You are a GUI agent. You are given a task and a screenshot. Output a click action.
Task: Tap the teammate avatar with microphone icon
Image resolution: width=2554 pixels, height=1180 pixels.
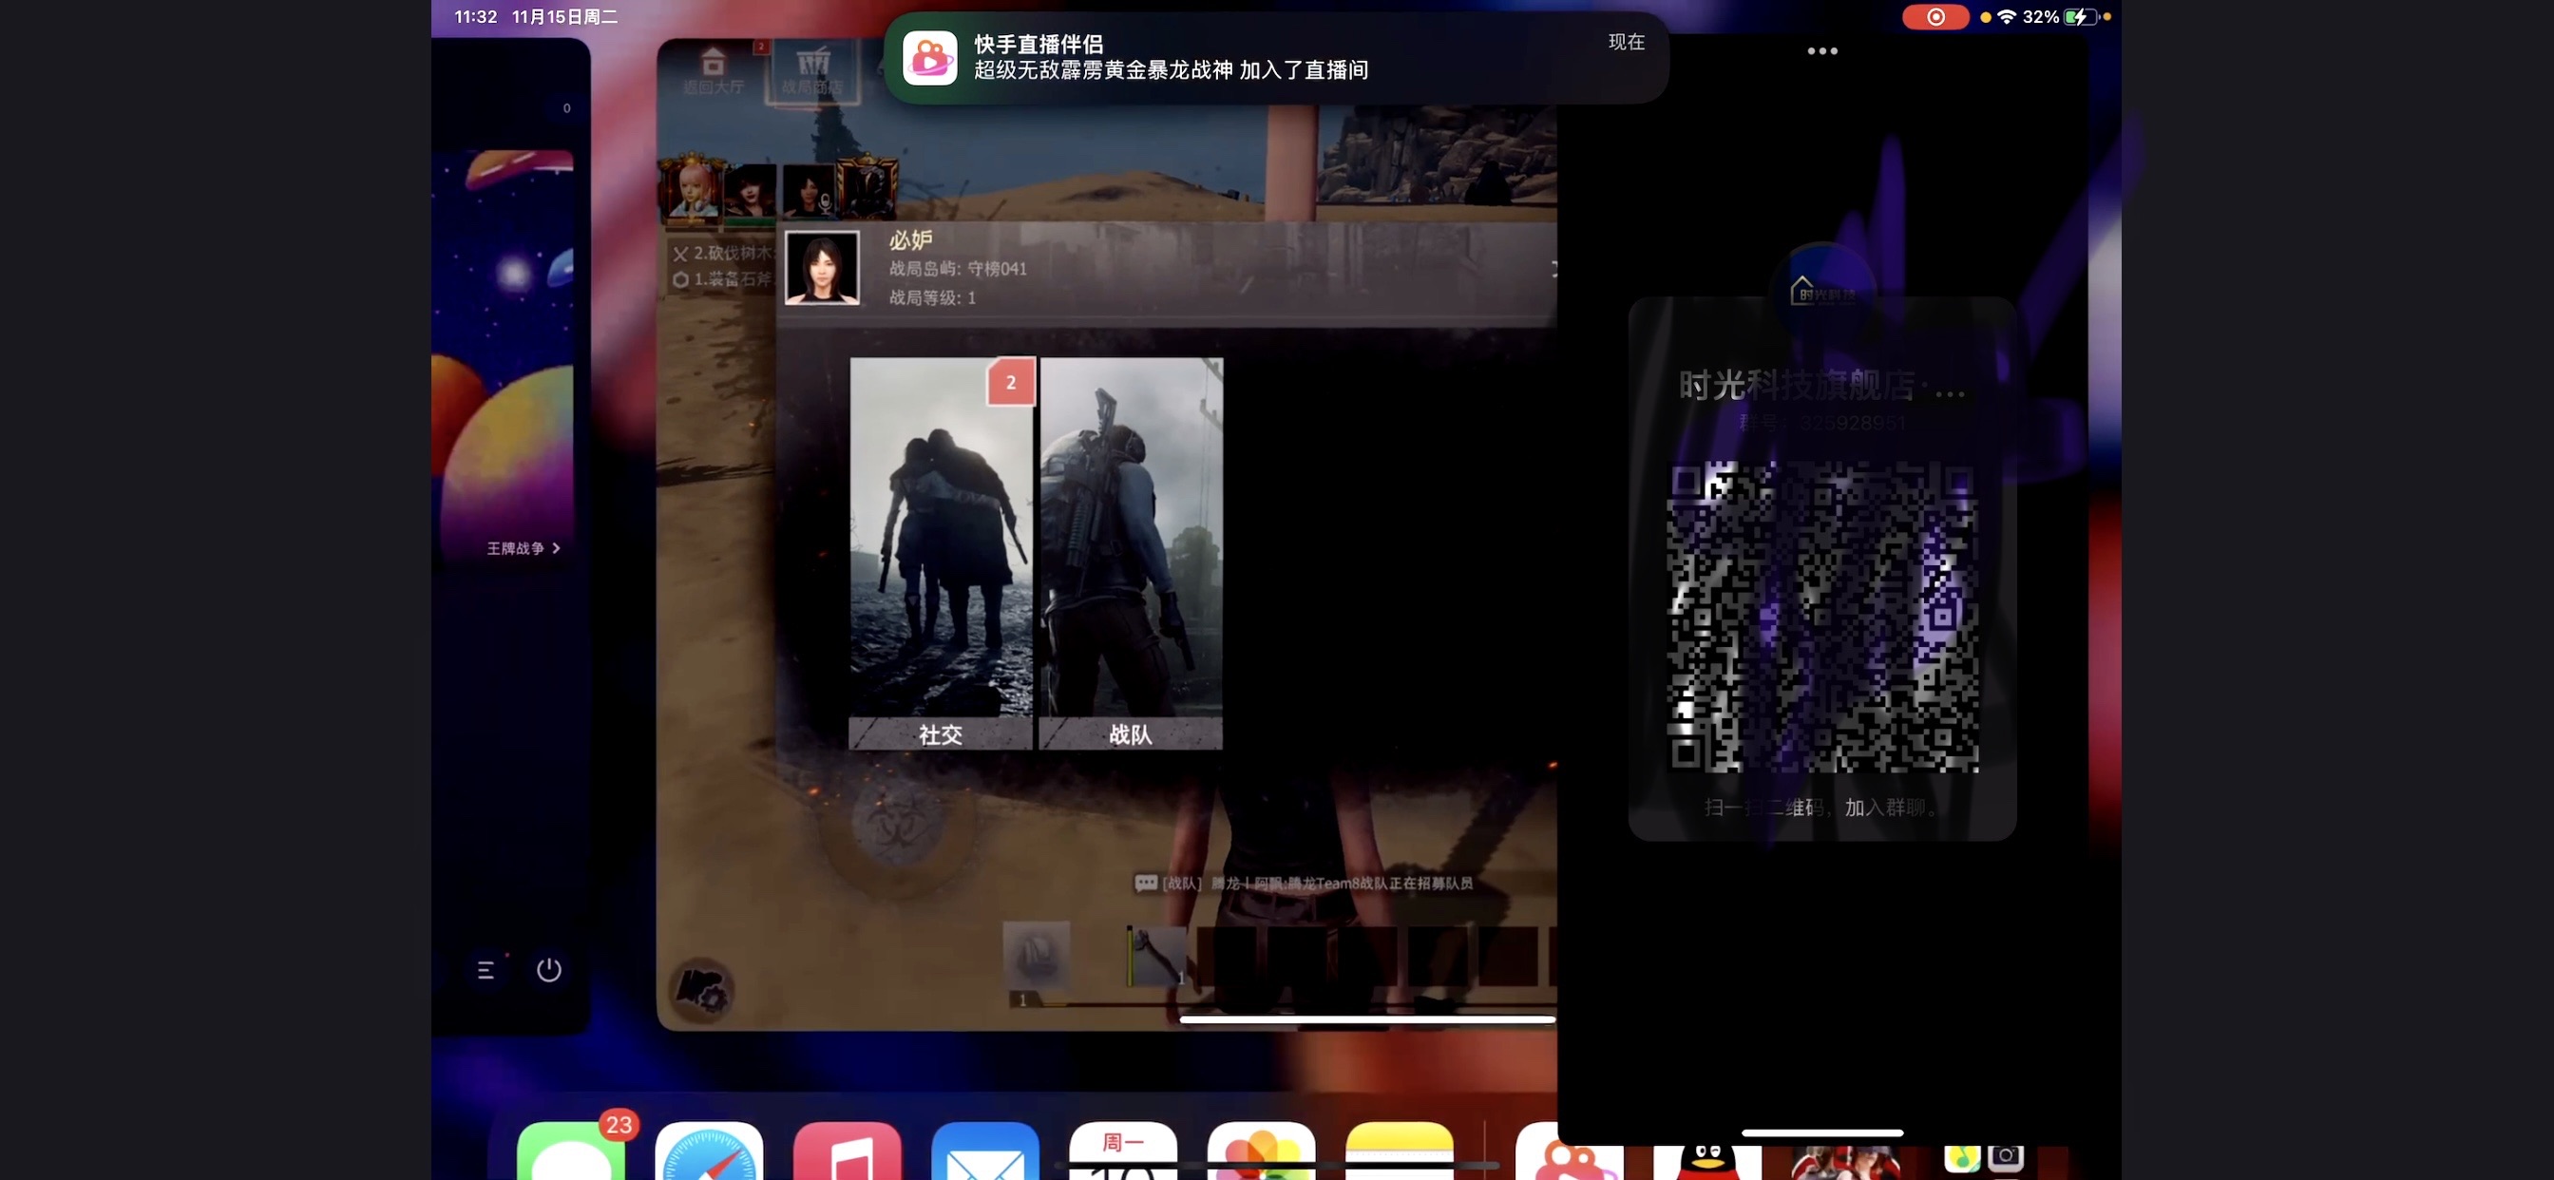click(x=809, y=189)
